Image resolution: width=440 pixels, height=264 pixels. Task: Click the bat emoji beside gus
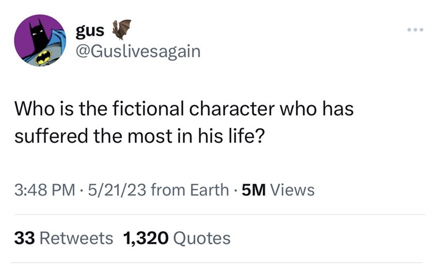[x=122, y=28]
